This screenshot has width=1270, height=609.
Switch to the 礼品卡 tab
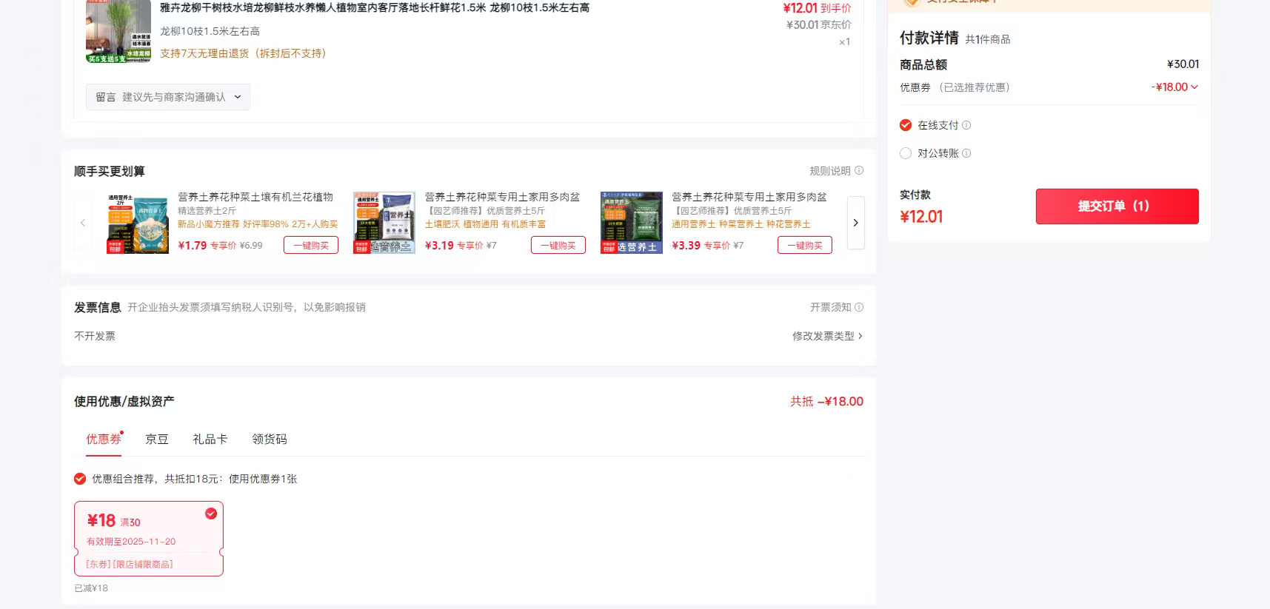[x=210, y=440]
